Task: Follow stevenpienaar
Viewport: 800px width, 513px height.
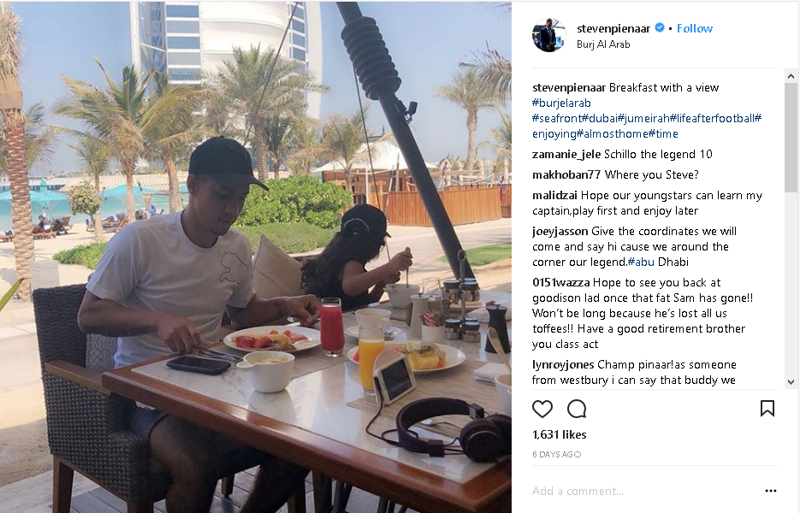Action: [x=695, y=28]
